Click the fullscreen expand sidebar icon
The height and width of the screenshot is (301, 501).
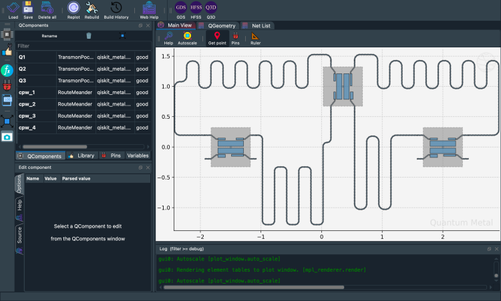click(7, 121)
